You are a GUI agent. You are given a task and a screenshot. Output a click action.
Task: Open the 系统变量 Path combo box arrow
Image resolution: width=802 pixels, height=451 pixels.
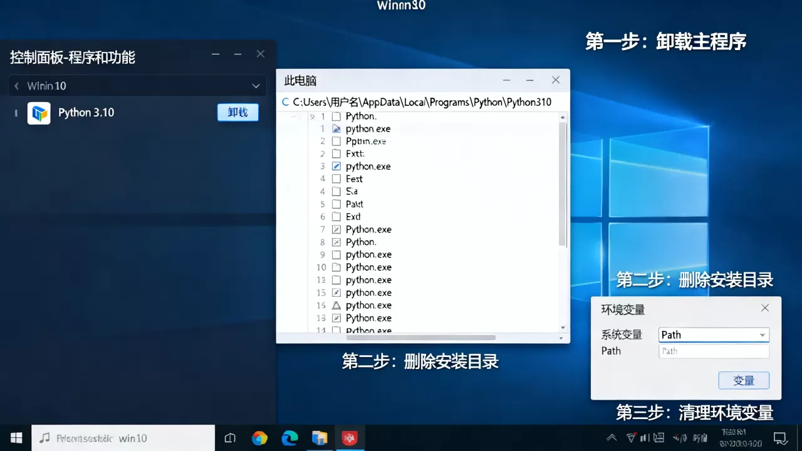(x=762, y=335)
